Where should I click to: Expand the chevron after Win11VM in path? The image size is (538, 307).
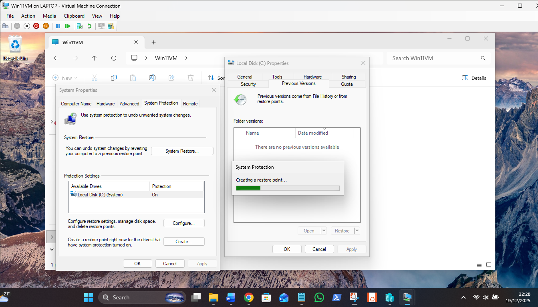186,58
